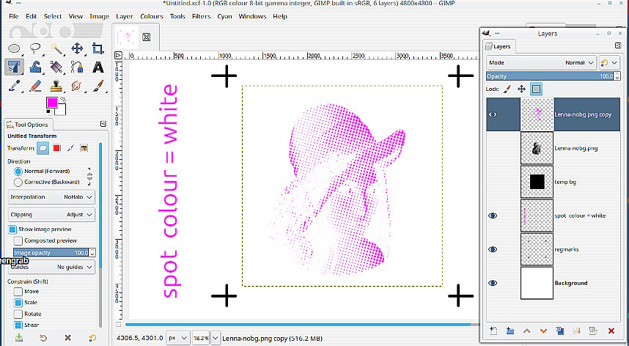Select the Smudge tool

click(x=77, y=85)
